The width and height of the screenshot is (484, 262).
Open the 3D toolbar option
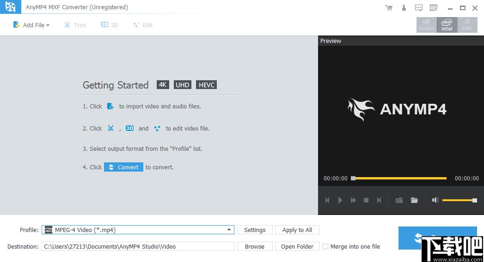[x=109, y=25]
